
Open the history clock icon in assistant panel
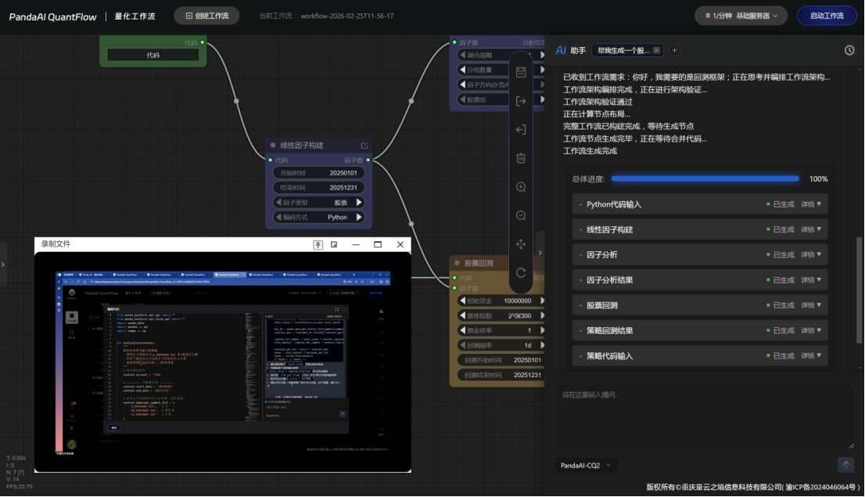coord(849,50)
